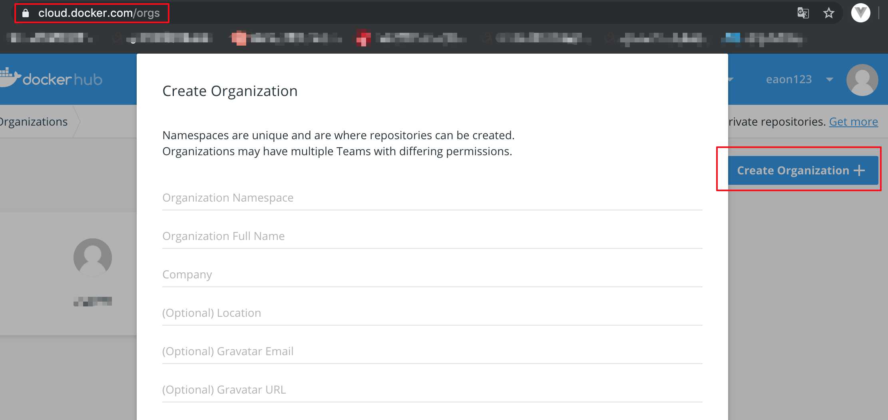This screenshot has width=888, height=420.
Task: Focus the Organization Namespace field
Action: tap(432, 198)
